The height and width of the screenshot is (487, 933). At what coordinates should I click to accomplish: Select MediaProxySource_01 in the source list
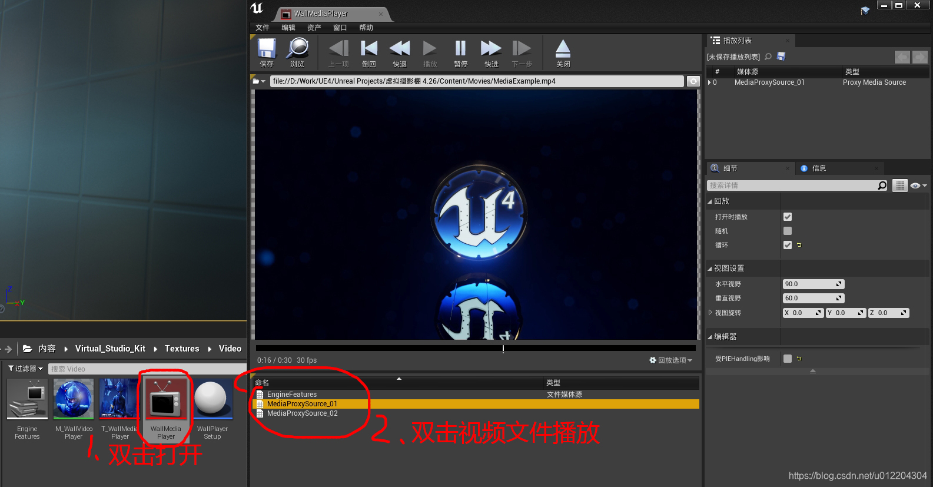(476, 404)
